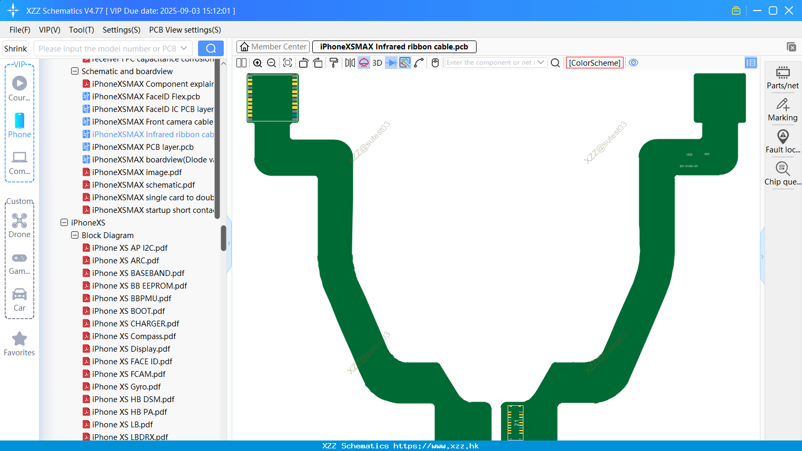
Task: Select iPhoneXSMAX Infrared ribbon cable.pcb tab
Action: 394,47
